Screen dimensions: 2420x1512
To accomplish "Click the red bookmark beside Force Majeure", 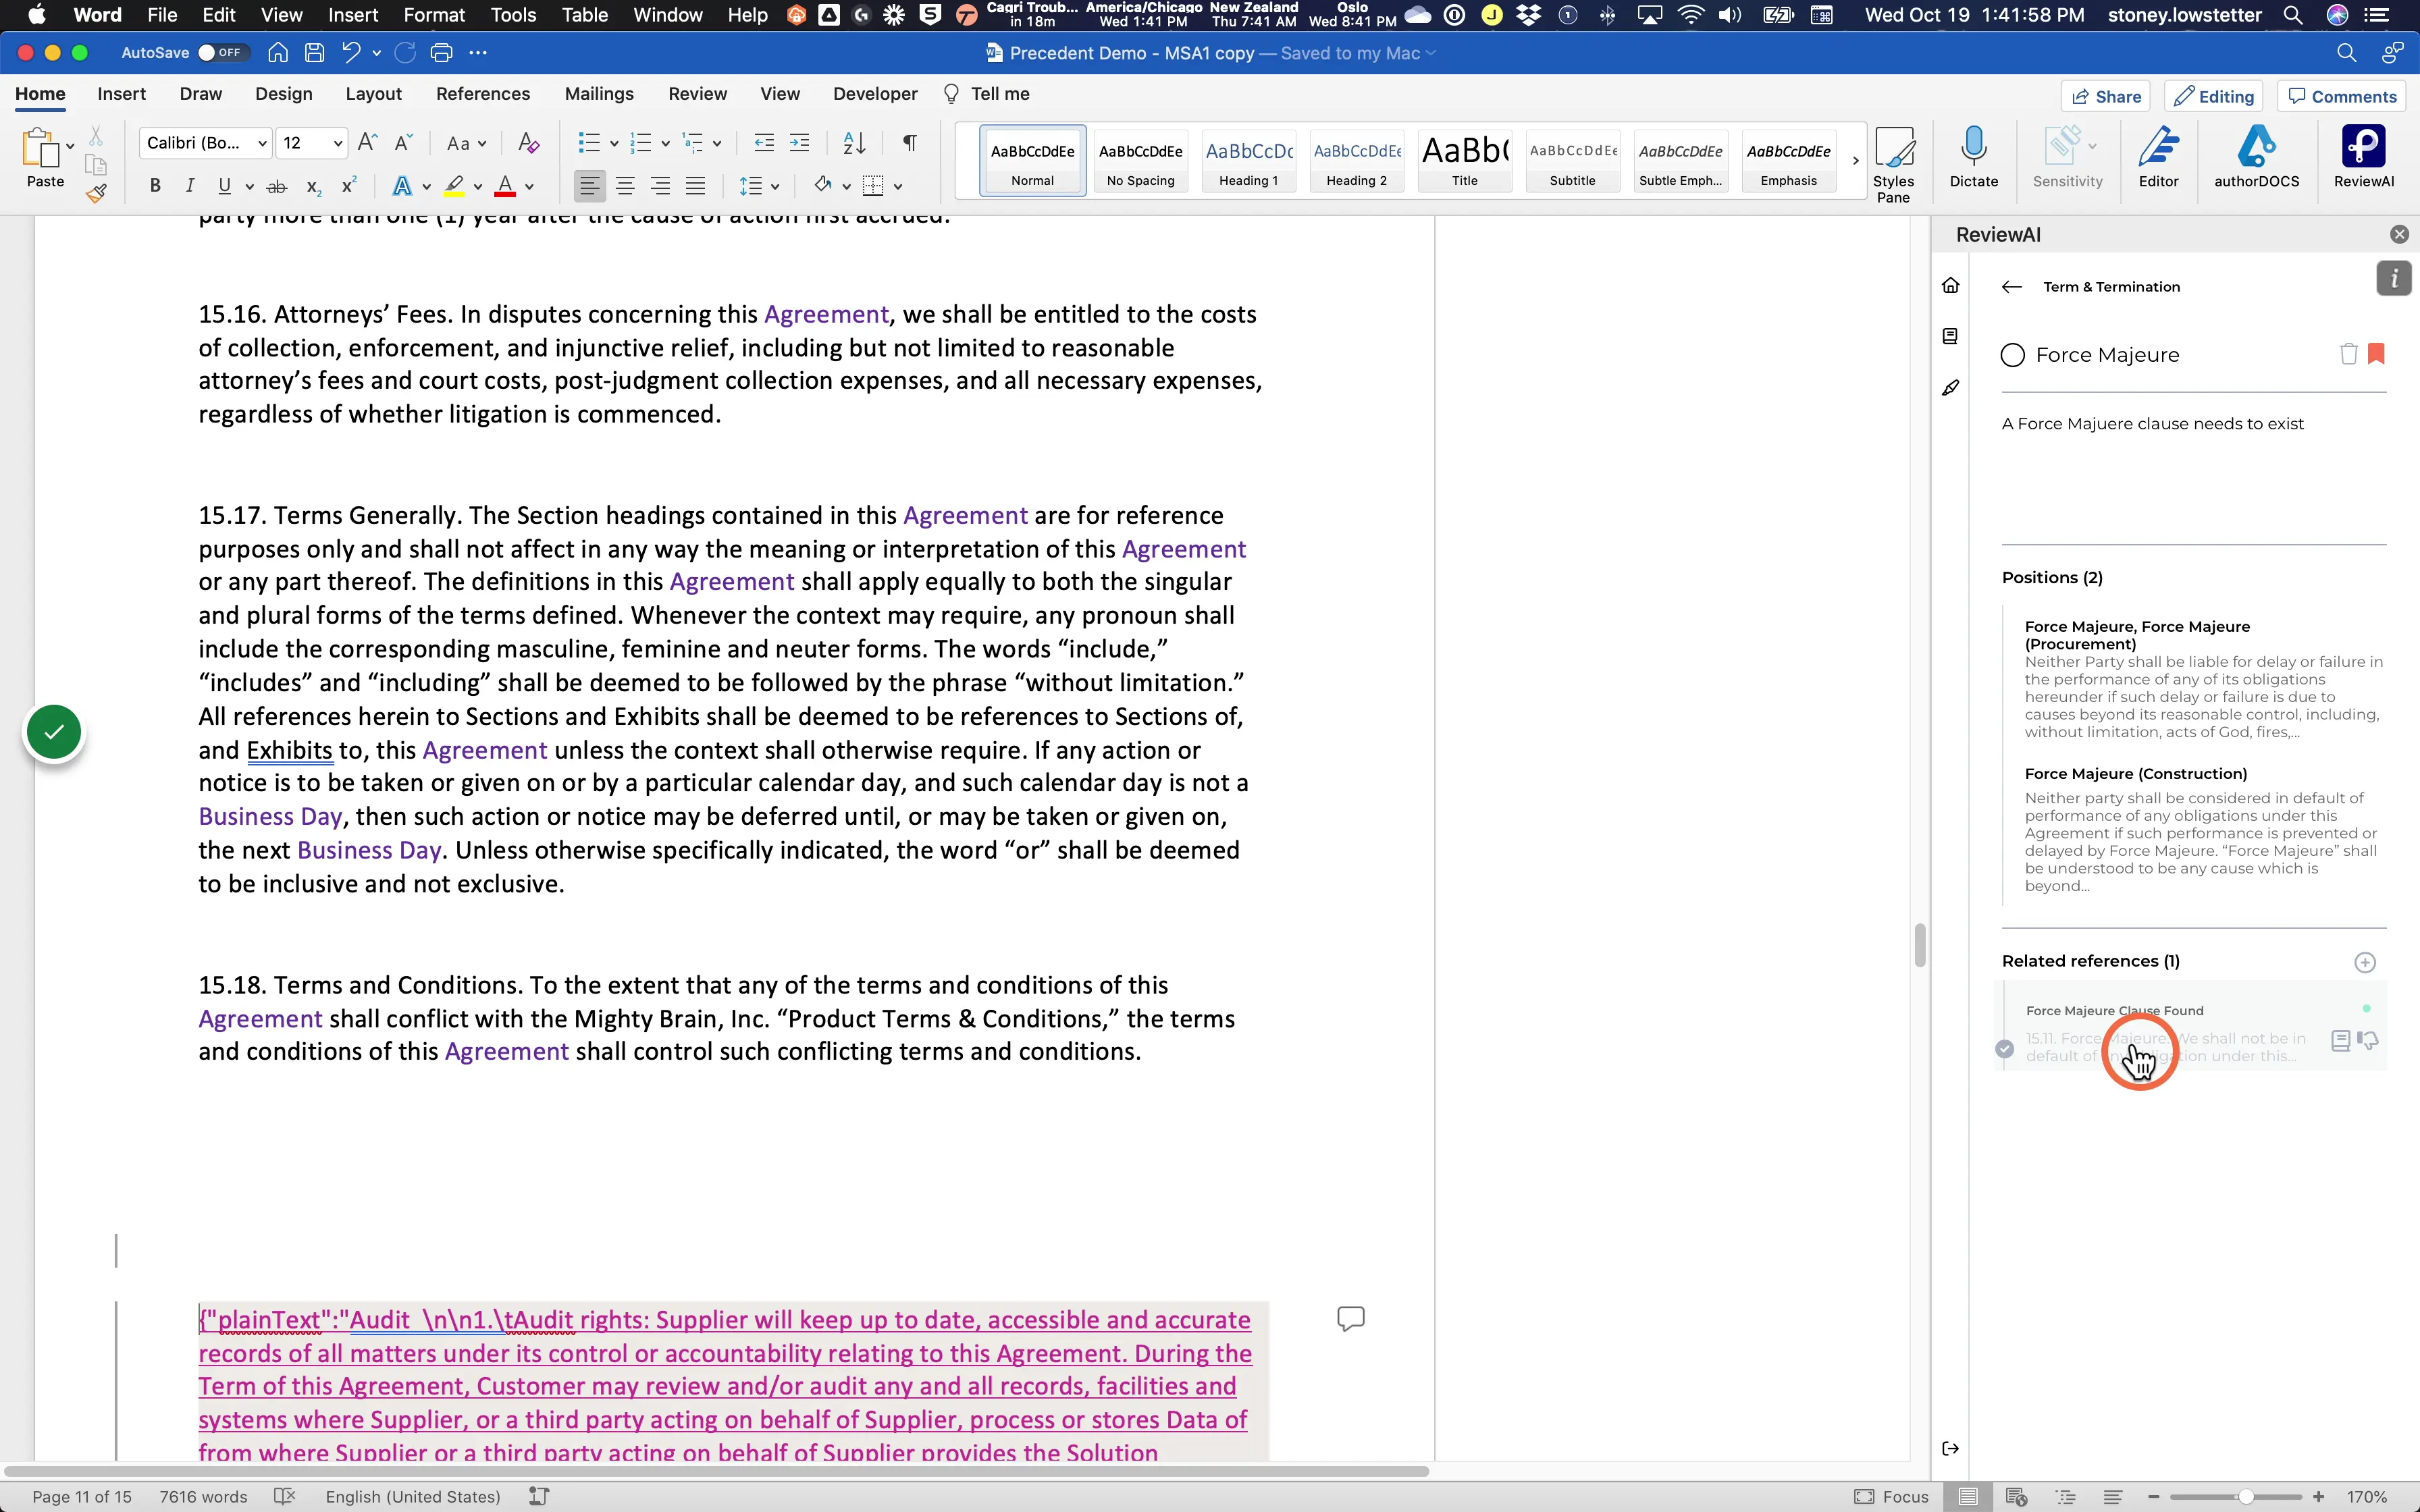I will (x=2376, y=354).
